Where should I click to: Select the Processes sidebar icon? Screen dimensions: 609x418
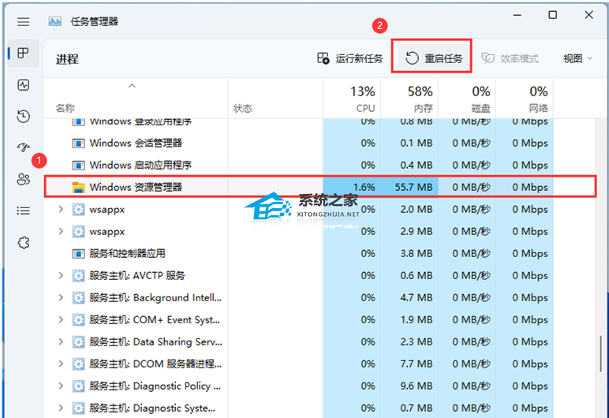tap(24, 53)
